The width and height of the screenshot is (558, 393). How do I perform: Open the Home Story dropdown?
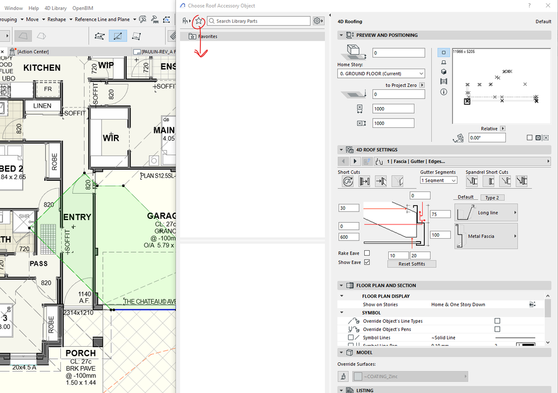(380, 73)
